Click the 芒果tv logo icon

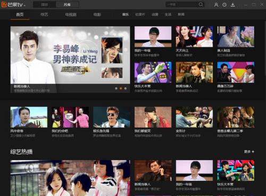(x=4, y=4)
